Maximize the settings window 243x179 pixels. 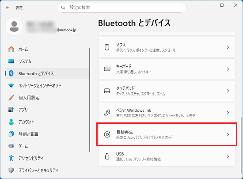(x=222, y=5)
